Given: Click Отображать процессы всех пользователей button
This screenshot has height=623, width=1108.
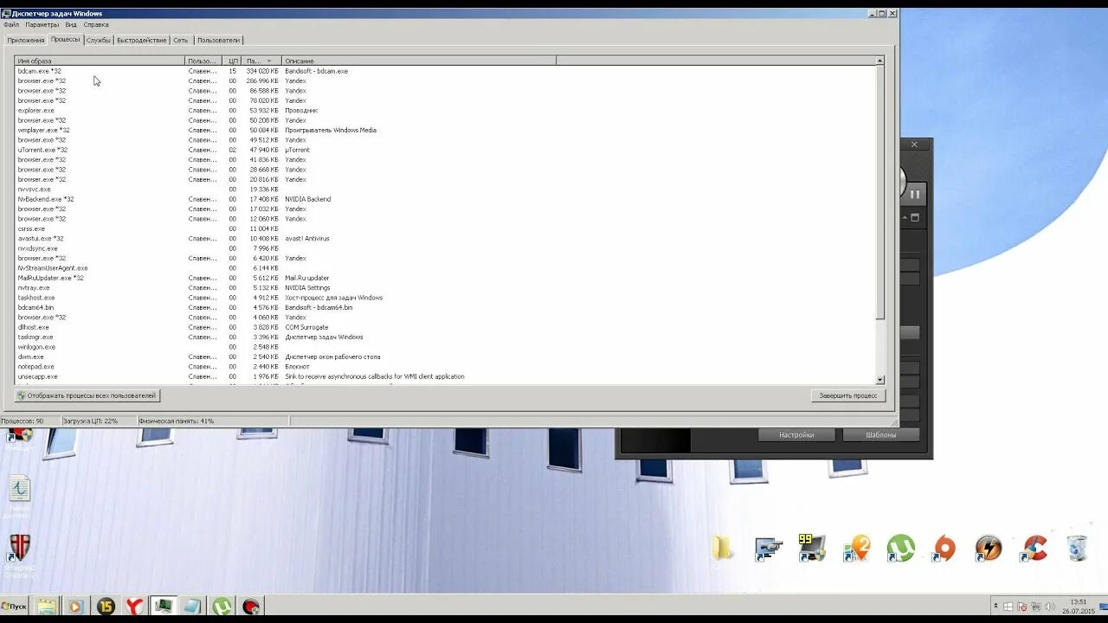Looking at the screenshot, I should (x=87, y=395).
